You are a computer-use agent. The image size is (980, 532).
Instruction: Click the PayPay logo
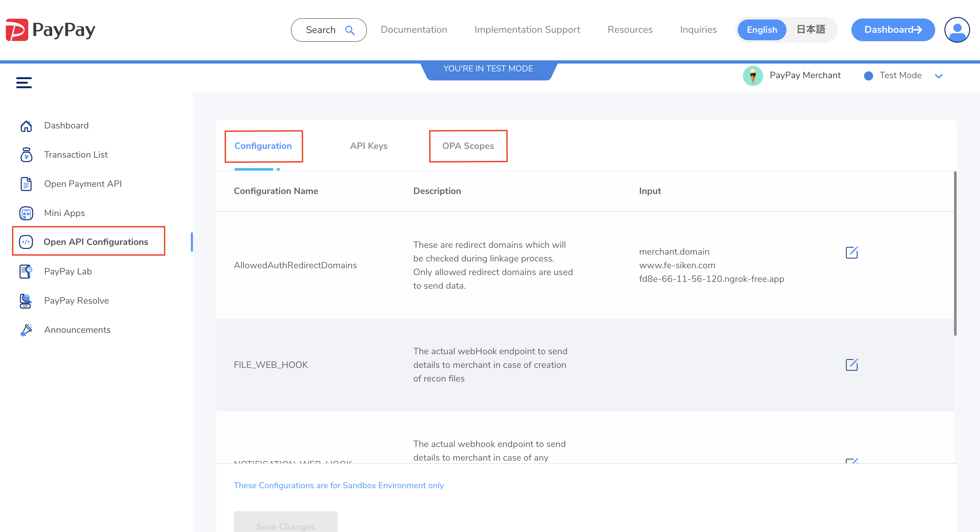coord(51,30)
